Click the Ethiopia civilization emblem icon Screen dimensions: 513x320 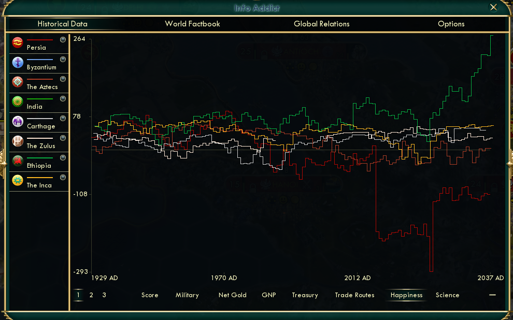[x=18, y=161]
